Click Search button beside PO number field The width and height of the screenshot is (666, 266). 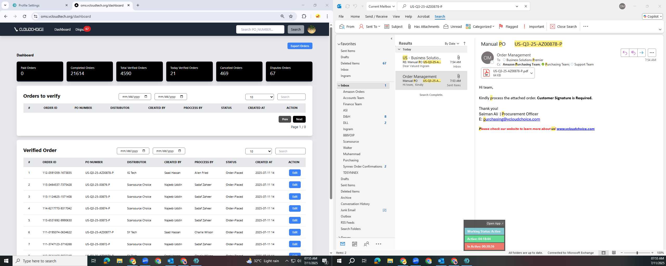pos(296,29)
